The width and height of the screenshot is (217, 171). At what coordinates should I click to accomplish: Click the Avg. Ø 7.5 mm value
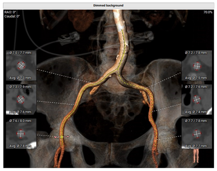point(196,78)
